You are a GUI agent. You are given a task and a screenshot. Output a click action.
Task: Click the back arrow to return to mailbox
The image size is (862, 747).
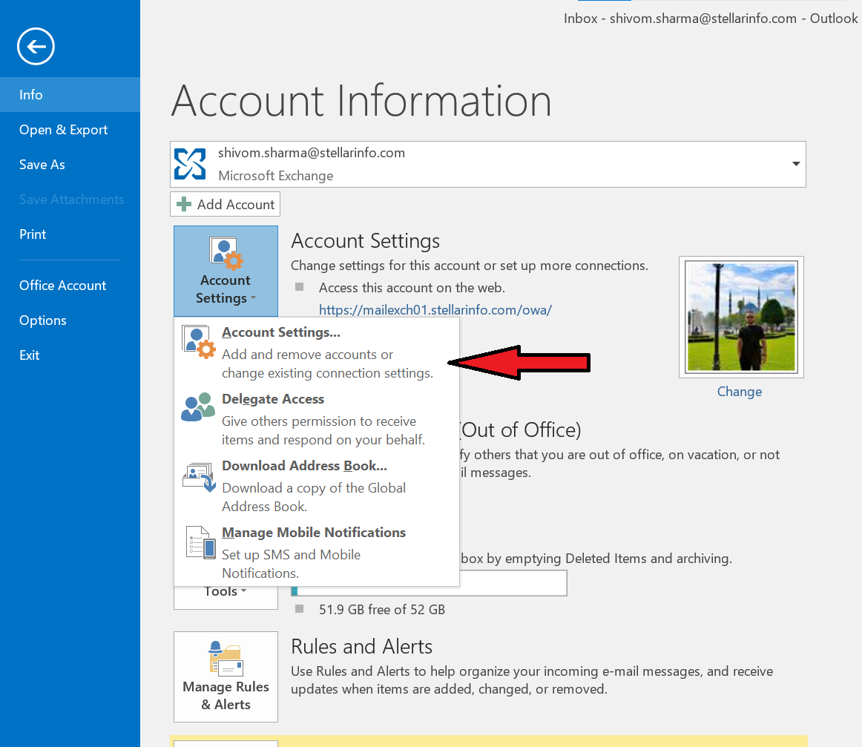(x=36, y=46)
